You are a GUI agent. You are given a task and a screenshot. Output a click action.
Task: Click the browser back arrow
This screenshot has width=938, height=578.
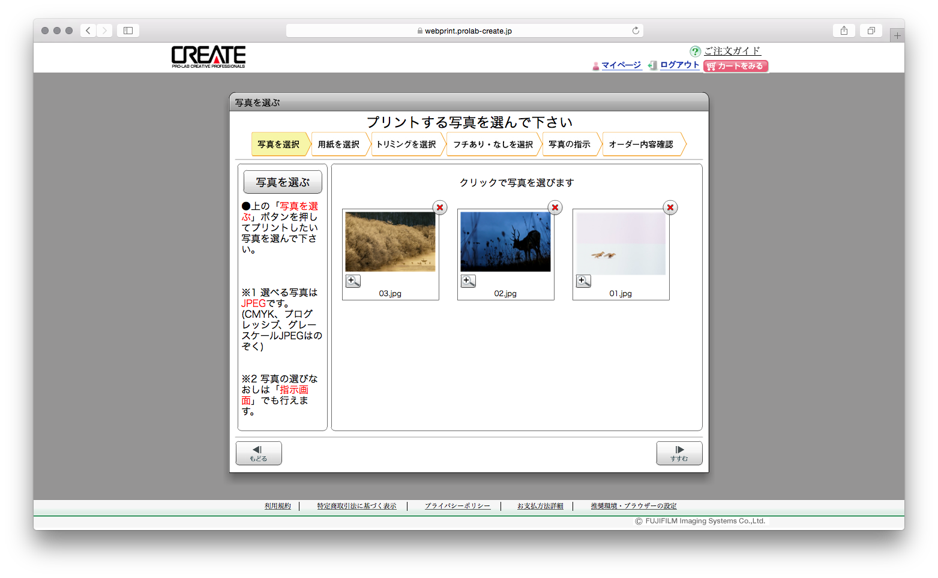pyautogui.click(x=88, y=31)
